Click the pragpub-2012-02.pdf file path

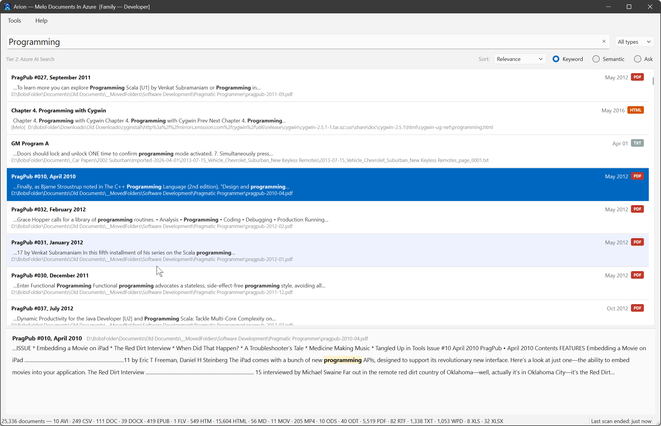coord(152,226)
